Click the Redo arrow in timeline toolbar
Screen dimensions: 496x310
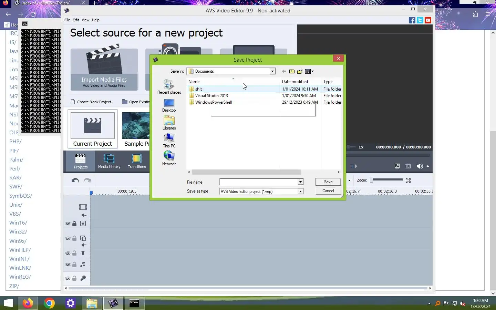click(x=87, y=180)
